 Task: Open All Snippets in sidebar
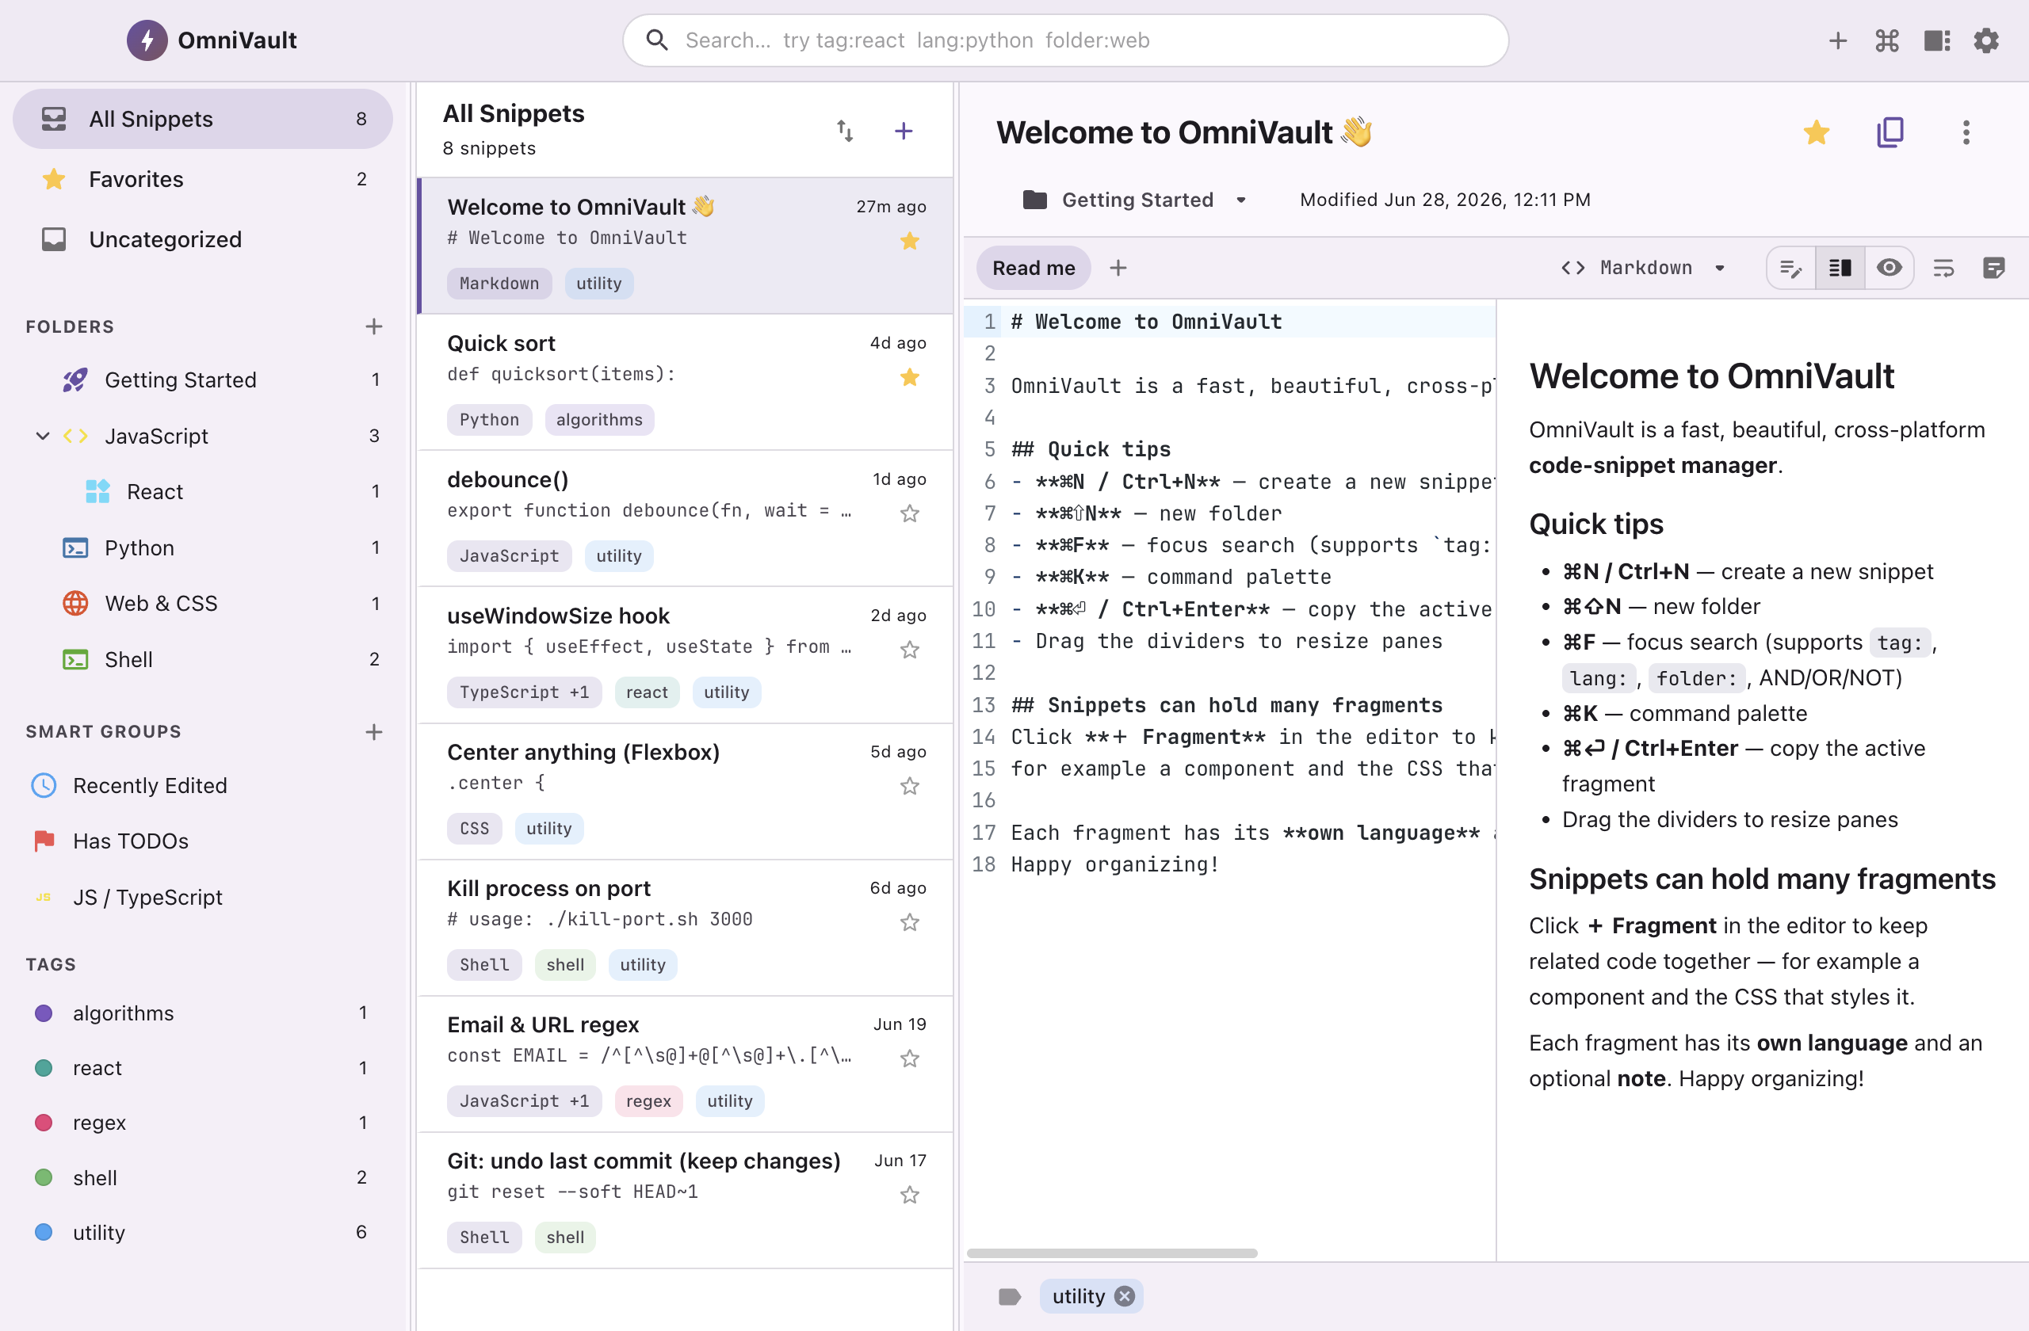click(x=203, y=119)
